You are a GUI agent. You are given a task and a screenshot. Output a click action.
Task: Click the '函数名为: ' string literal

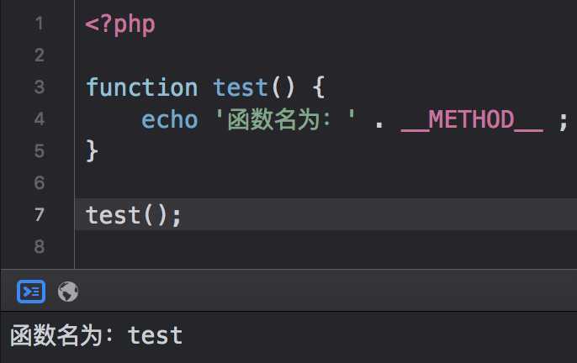pos(285,119)
